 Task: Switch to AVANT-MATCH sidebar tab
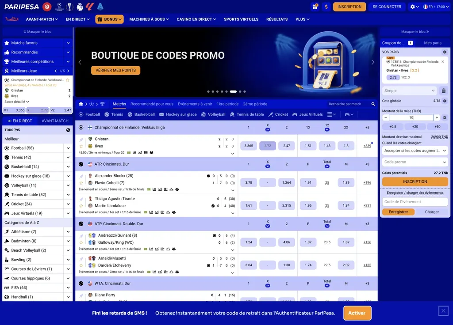click(x=55, y=121)
